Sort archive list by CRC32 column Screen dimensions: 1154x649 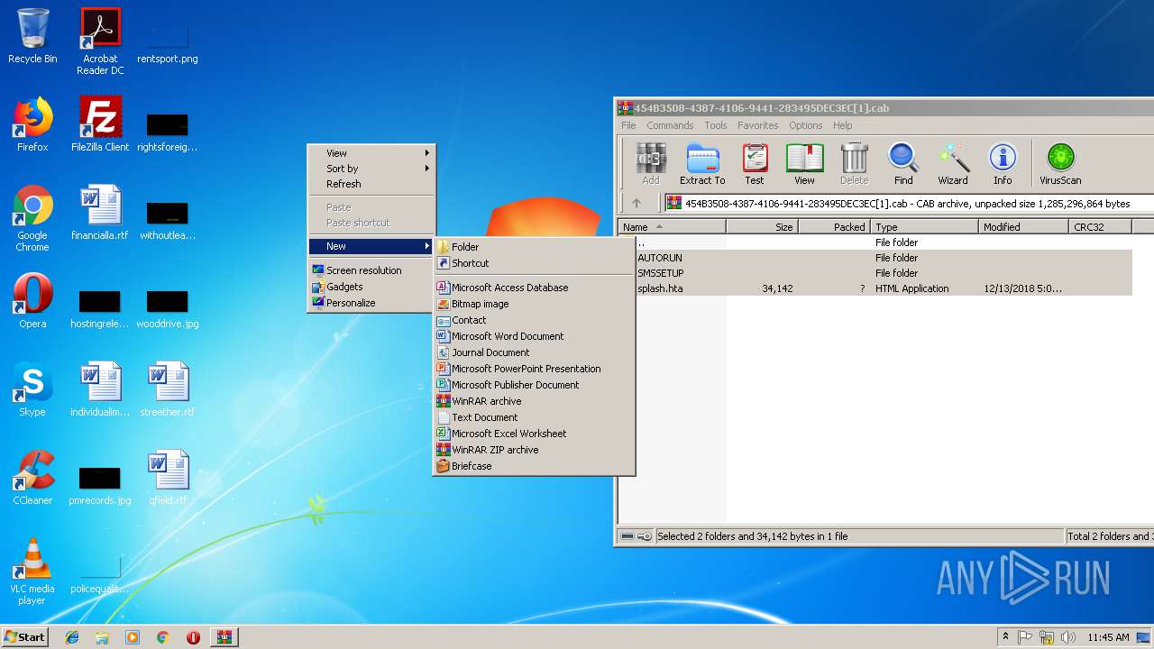[1100, 227]
